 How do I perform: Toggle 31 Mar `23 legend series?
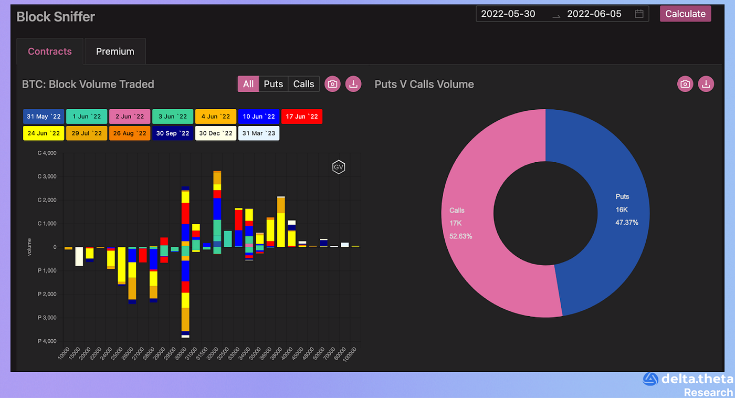[259, 133]
